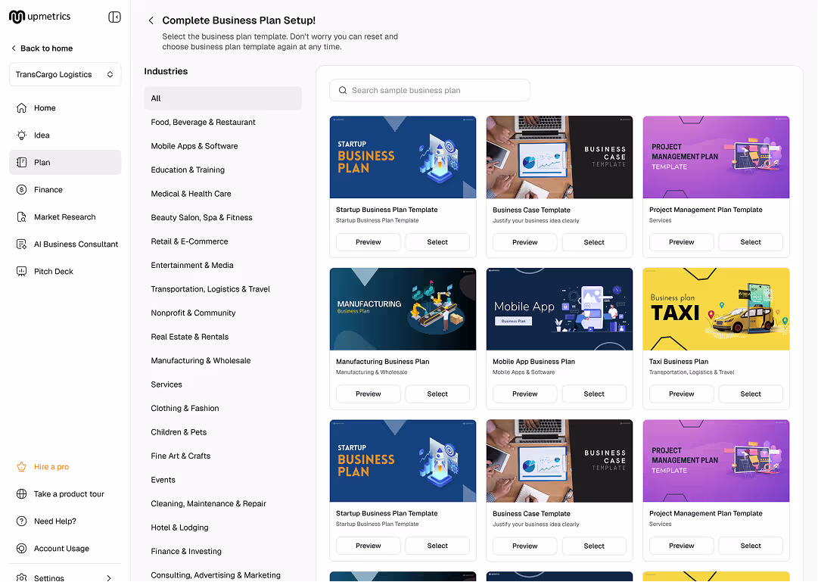
Task: Click Take a product tour link
Action: pyautogui.click(x=69, y=493)
